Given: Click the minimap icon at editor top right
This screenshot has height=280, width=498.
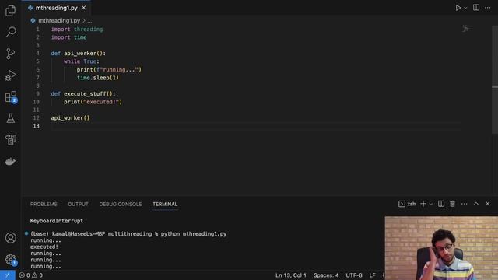Looking at the screenshot, I should [x=465, y=29].
